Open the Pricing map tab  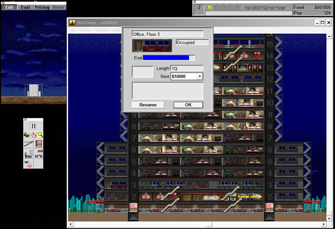42,7
